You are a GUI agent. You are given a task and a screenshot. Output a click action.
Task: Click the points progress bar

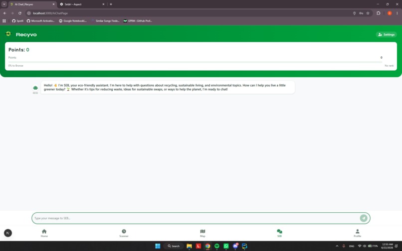195,62
